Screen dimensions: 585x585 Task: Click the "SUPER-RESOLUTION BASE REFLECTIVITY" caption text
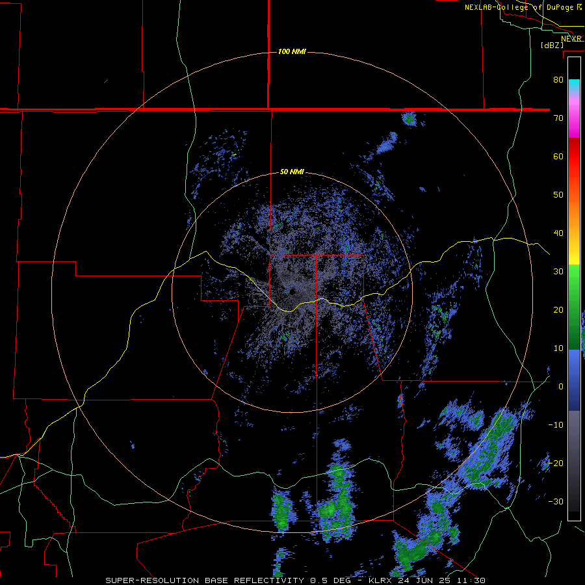205,580
